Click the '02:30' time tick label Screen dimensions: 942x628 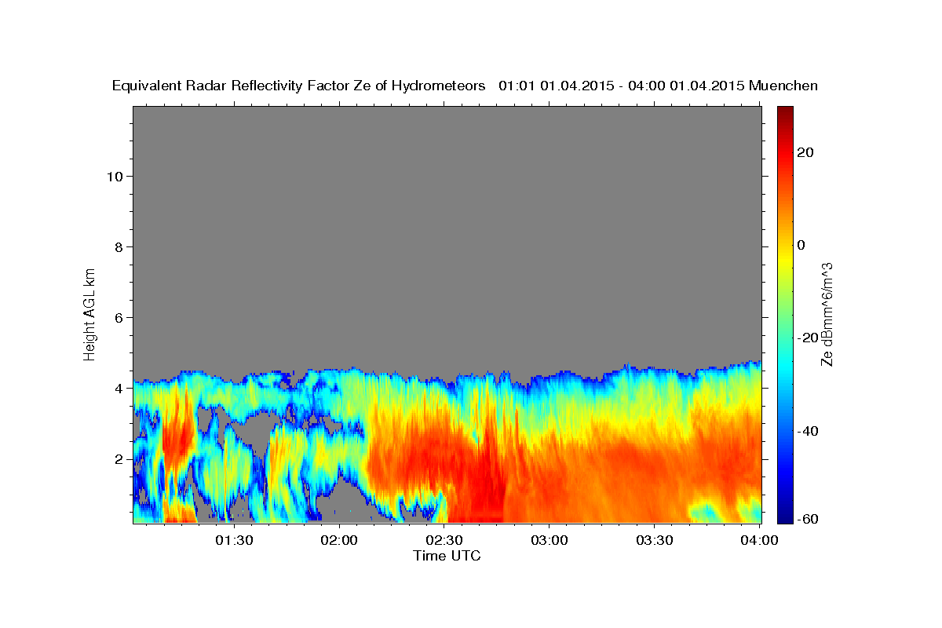coord(444,541)
